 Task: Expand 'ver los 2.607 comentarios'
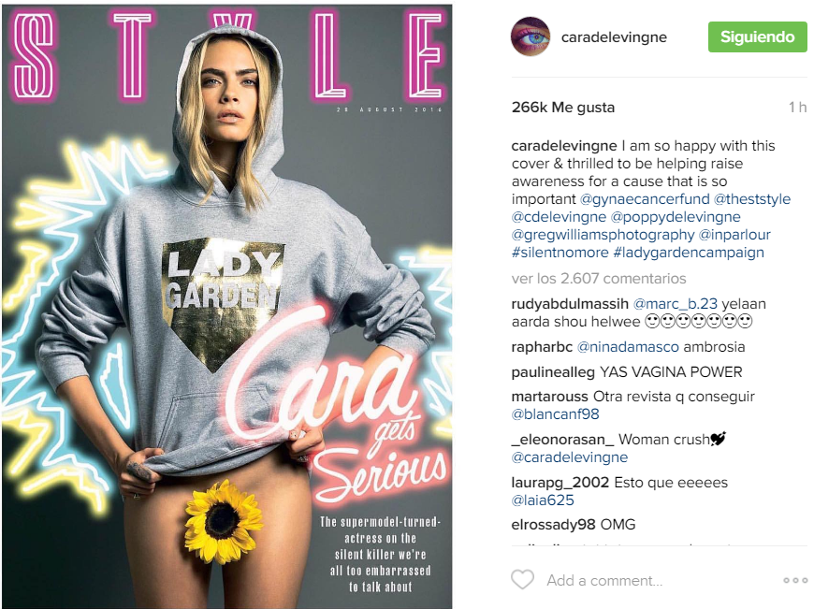(599, 279)
